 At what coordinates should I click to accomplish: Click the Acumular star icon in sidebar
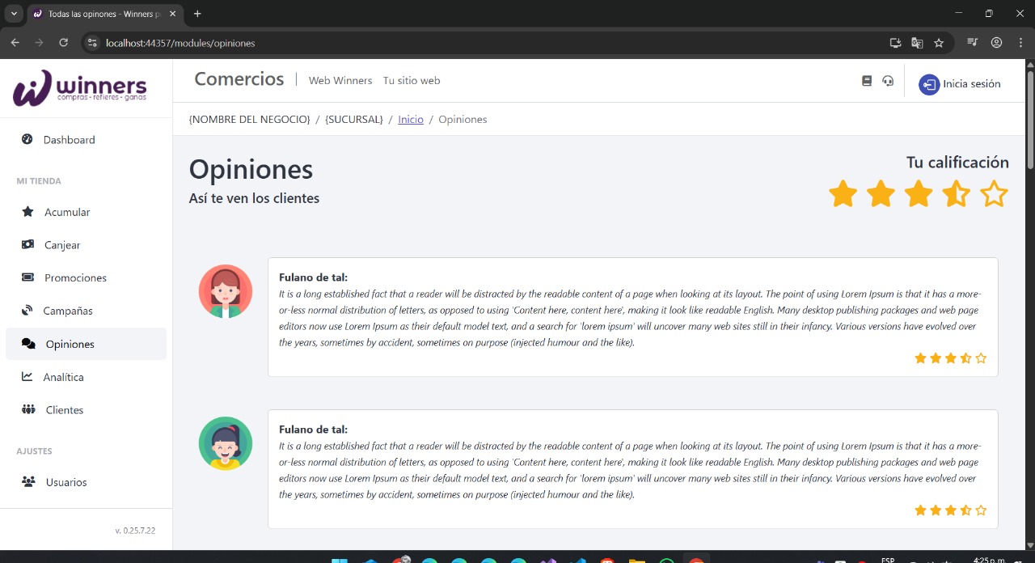click(x=27, y=212)
